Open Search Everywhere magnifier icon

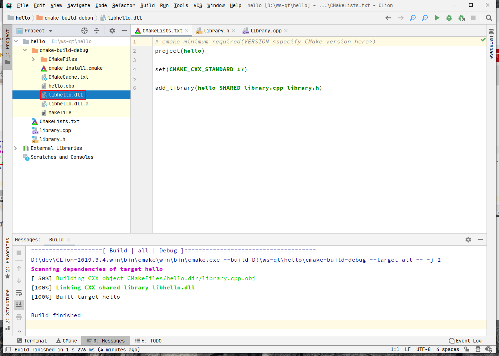[489, 18]
